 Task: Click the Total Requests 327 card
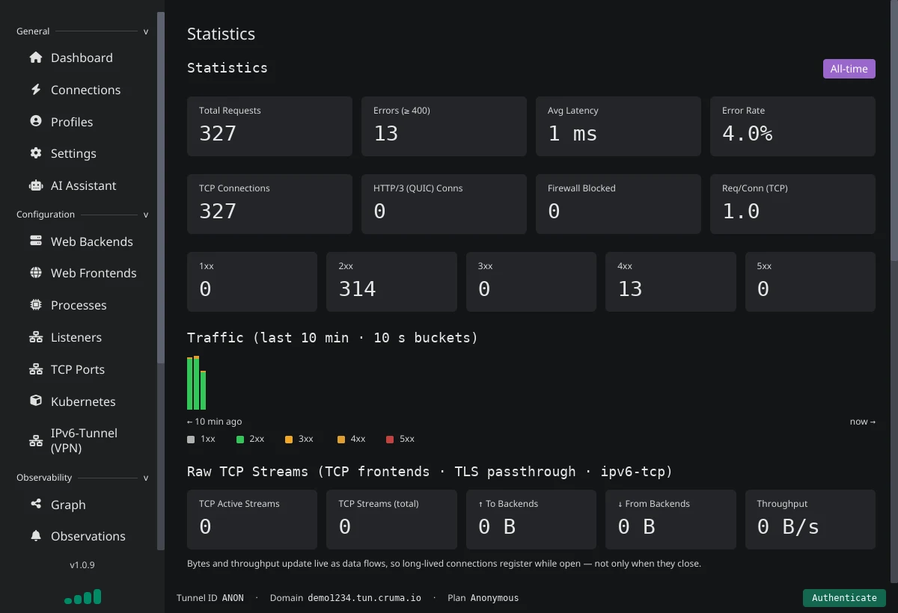[269, 126]
